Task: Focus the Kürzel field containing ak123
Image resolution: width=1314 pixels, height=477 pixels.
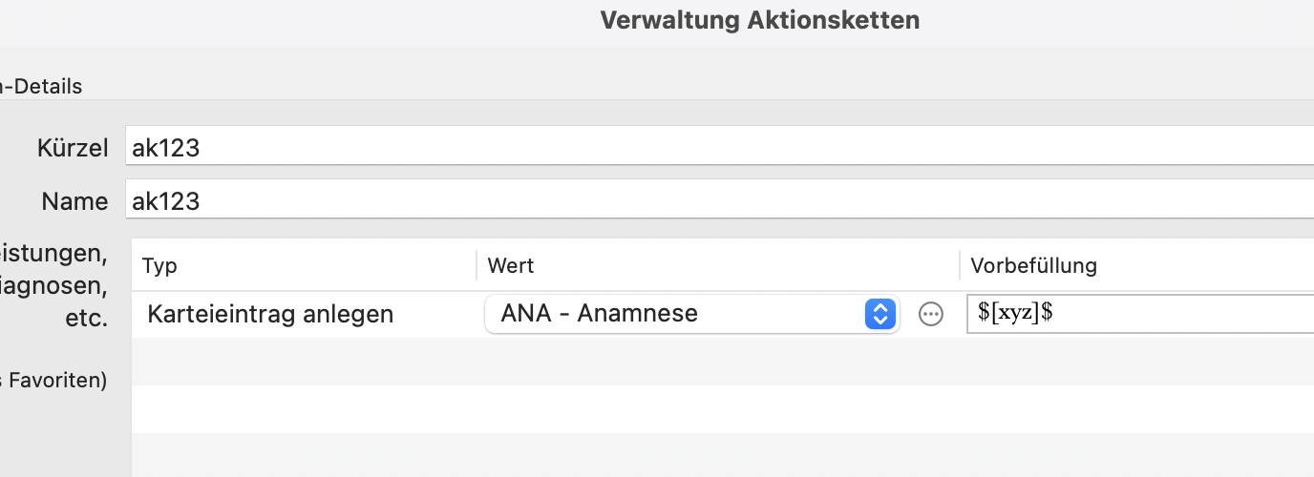Action: click(719, 148)
